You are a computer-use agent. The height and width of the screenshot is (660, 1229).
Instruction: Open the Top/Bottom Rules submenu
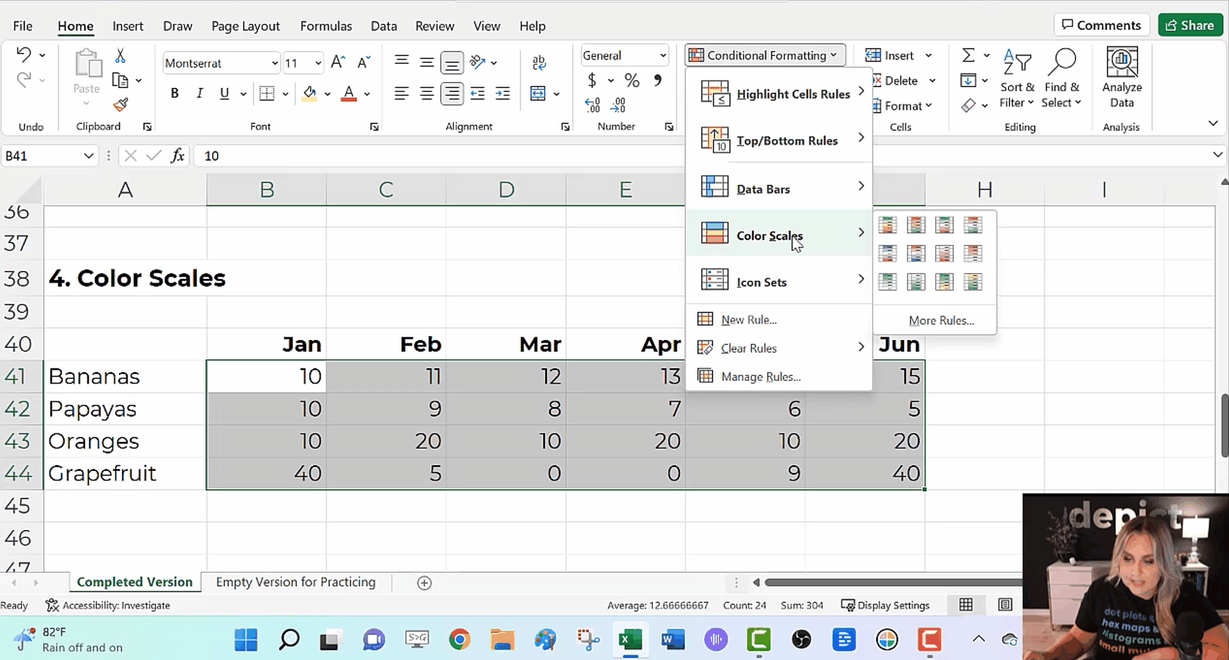tap(779, 140)
